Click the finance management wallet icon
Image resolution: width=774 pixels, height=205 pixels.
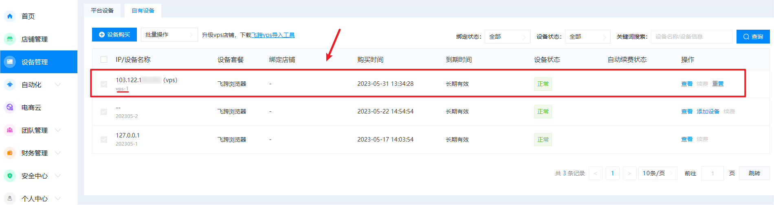tap(10, 153)
